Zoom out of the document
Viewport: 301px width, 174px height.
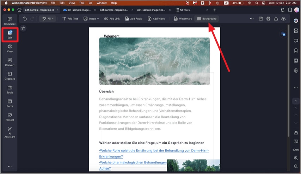(x=296, y=166)
